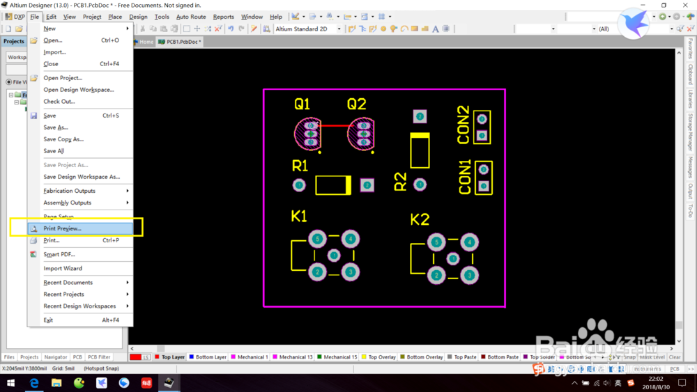Click the Smart PDF icon
The height and width of the screenshot is (392, 697).
tap(33, 254)
